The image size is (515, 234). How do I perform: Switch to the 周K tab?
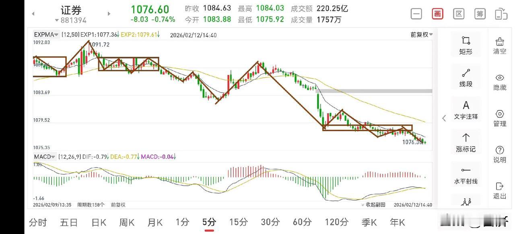127,222
